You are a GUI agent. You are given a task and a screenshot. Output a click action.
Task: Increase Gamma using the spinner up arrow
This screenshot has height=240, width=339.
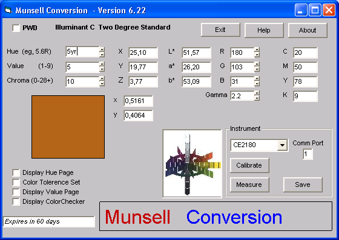pos(257,93)
